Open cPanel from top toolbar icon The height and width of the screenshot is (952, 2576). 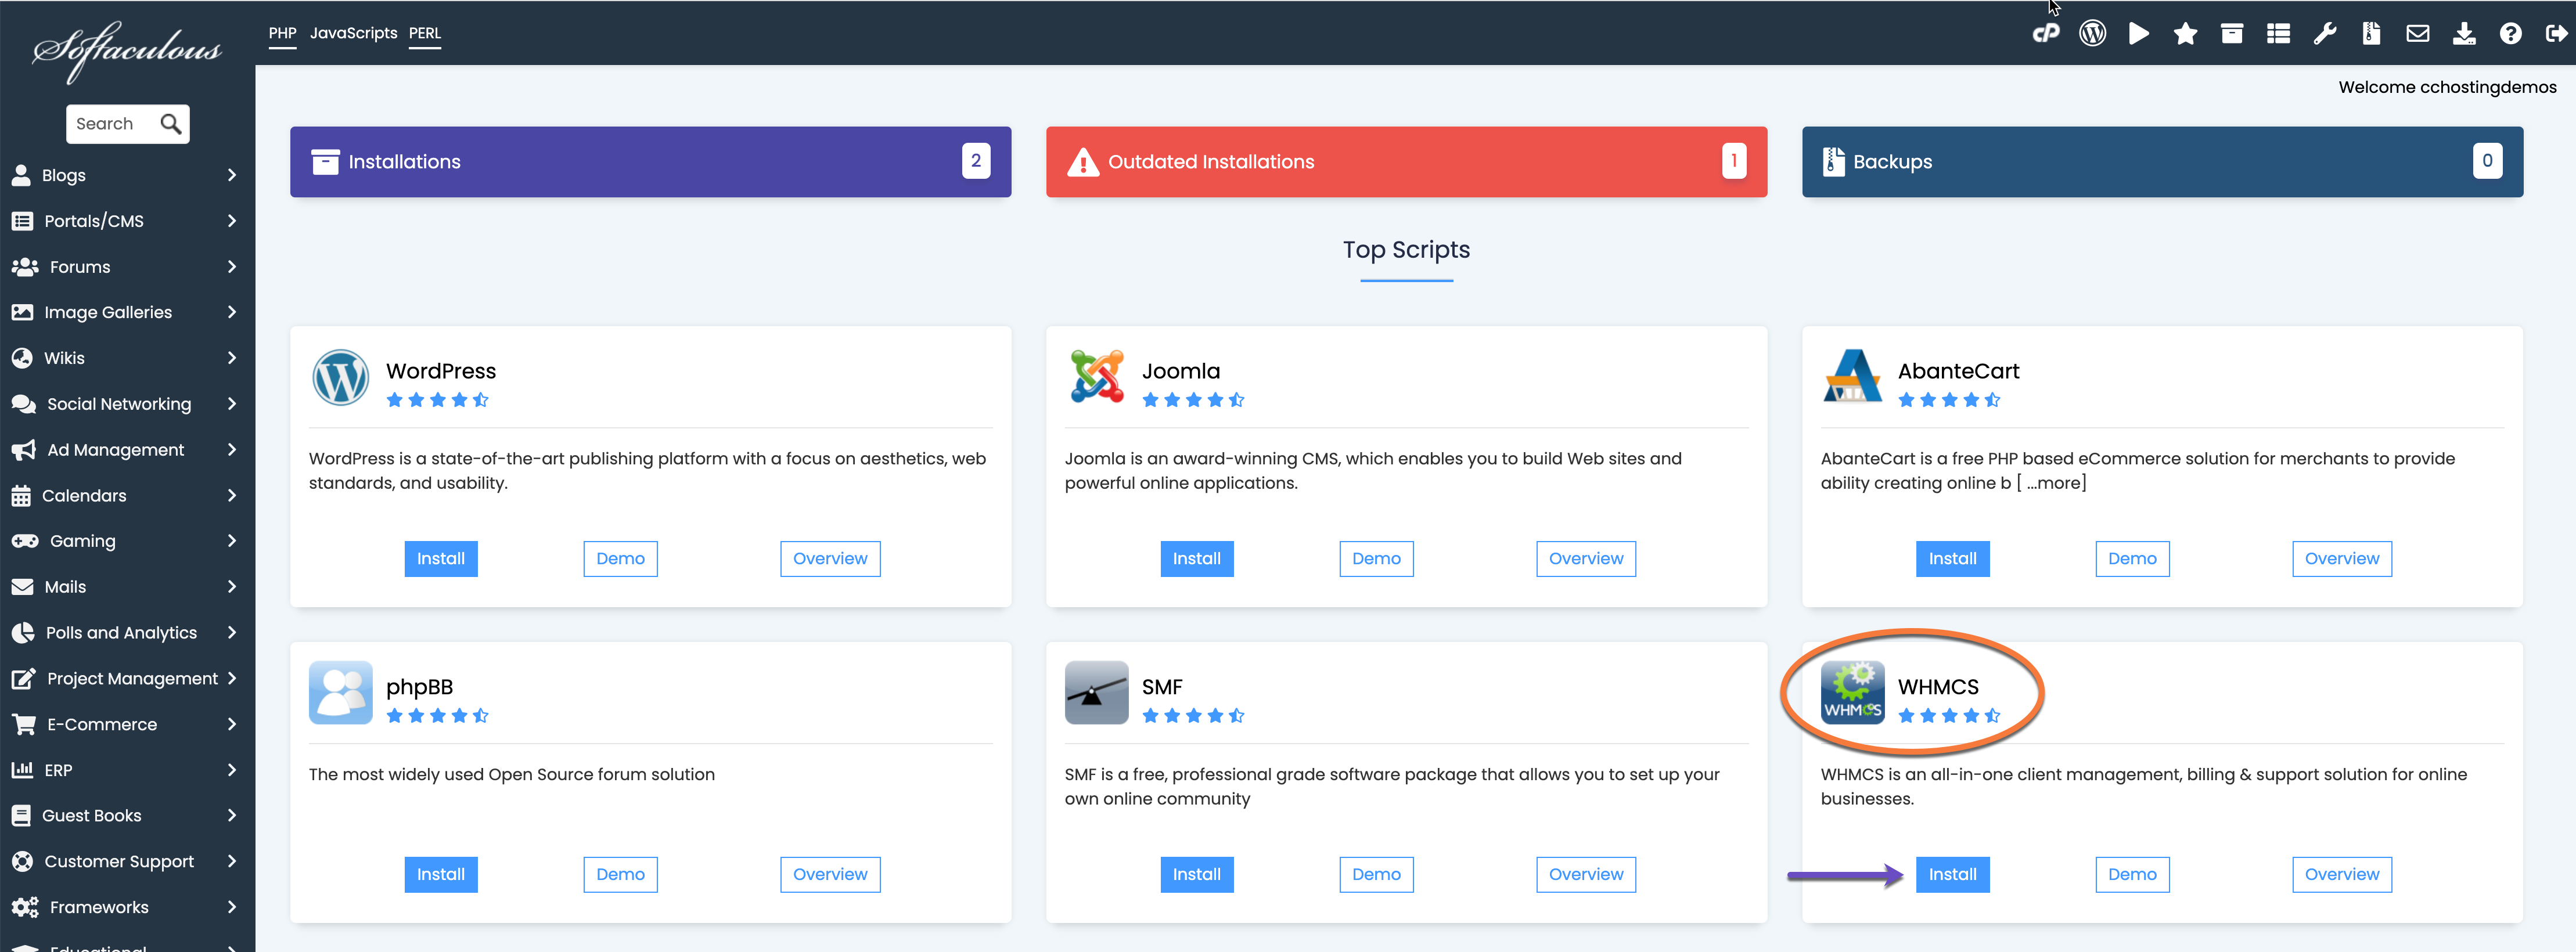[x=2045, y=34]
